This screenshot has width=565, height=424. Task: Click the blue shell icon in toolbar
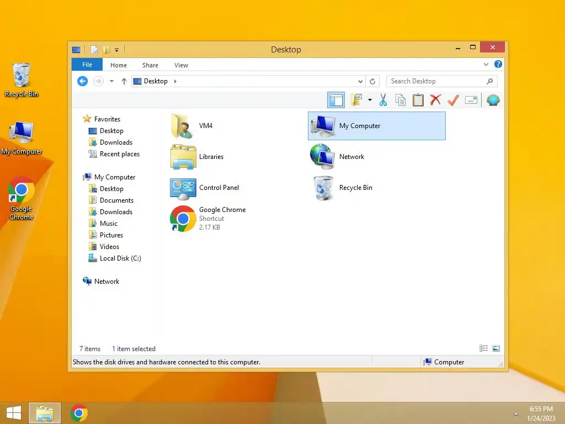coord(493,100)
